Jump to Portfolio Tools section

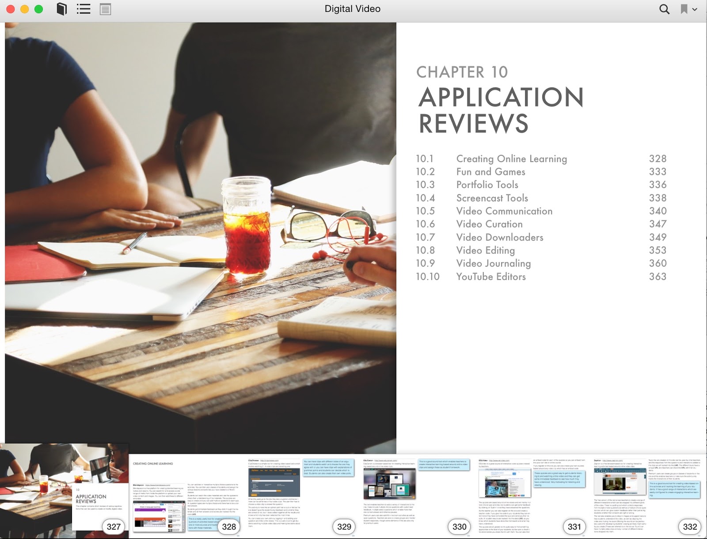[x=487, y=185]
